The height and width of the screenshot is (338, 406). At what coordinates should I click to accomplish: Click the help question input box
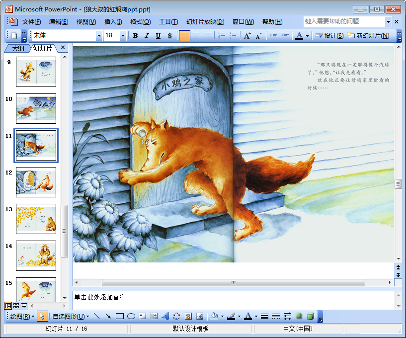(x=344, y=21)
